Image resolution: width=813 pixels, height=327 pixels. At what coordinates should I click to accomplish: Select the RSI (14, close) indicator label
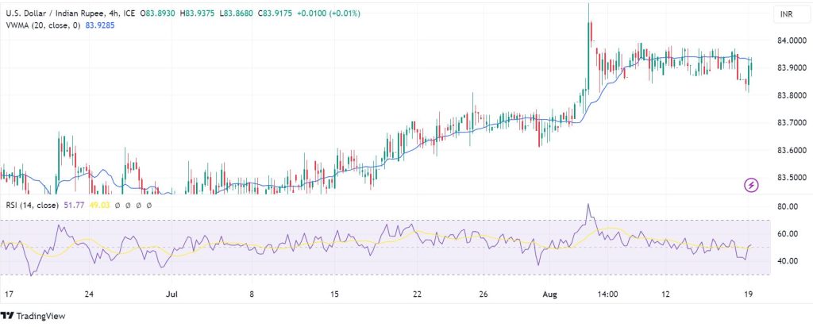click(34, 205)
